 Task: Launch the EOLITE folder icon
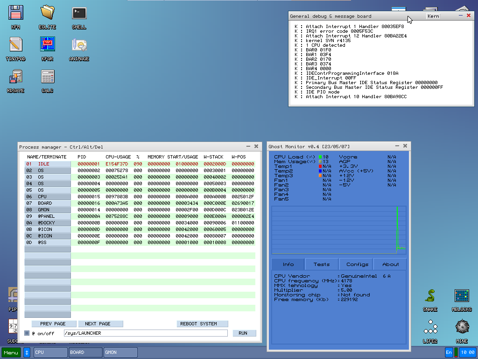[x=47, y=14]
